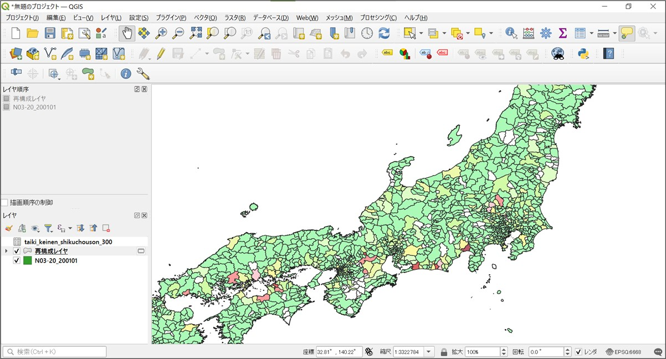Click the Zoom In magnifier tool
This screenshot has height=359, width=666.
(x=161, y=33)
